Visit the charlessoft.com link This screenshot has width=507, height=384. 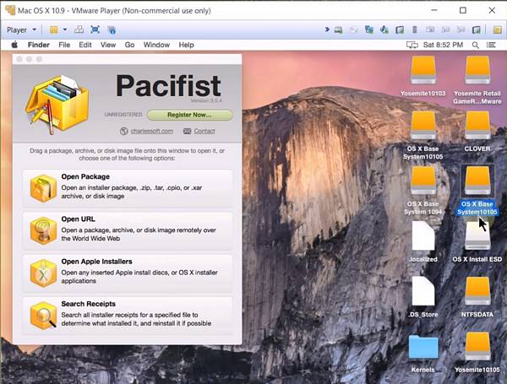click(150, 131)
